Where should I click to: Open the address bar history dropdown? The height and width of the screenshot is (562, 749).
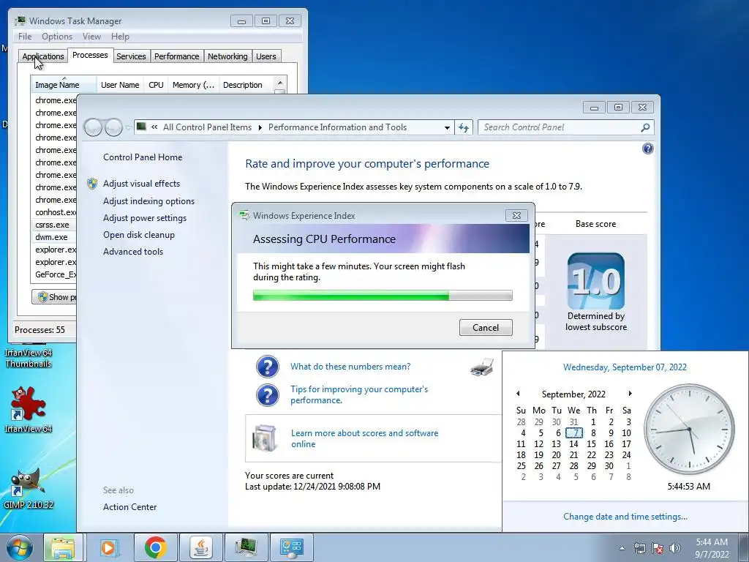[x=447, y=127]
